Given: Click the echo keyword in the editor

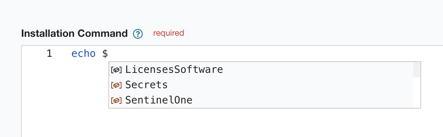Looking at the screenshot, I should [x=83, y=54].
